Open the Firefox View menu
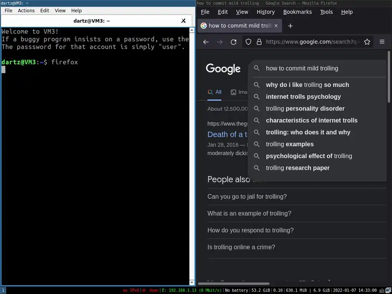 pyautogui.click(x=242, y=12)
